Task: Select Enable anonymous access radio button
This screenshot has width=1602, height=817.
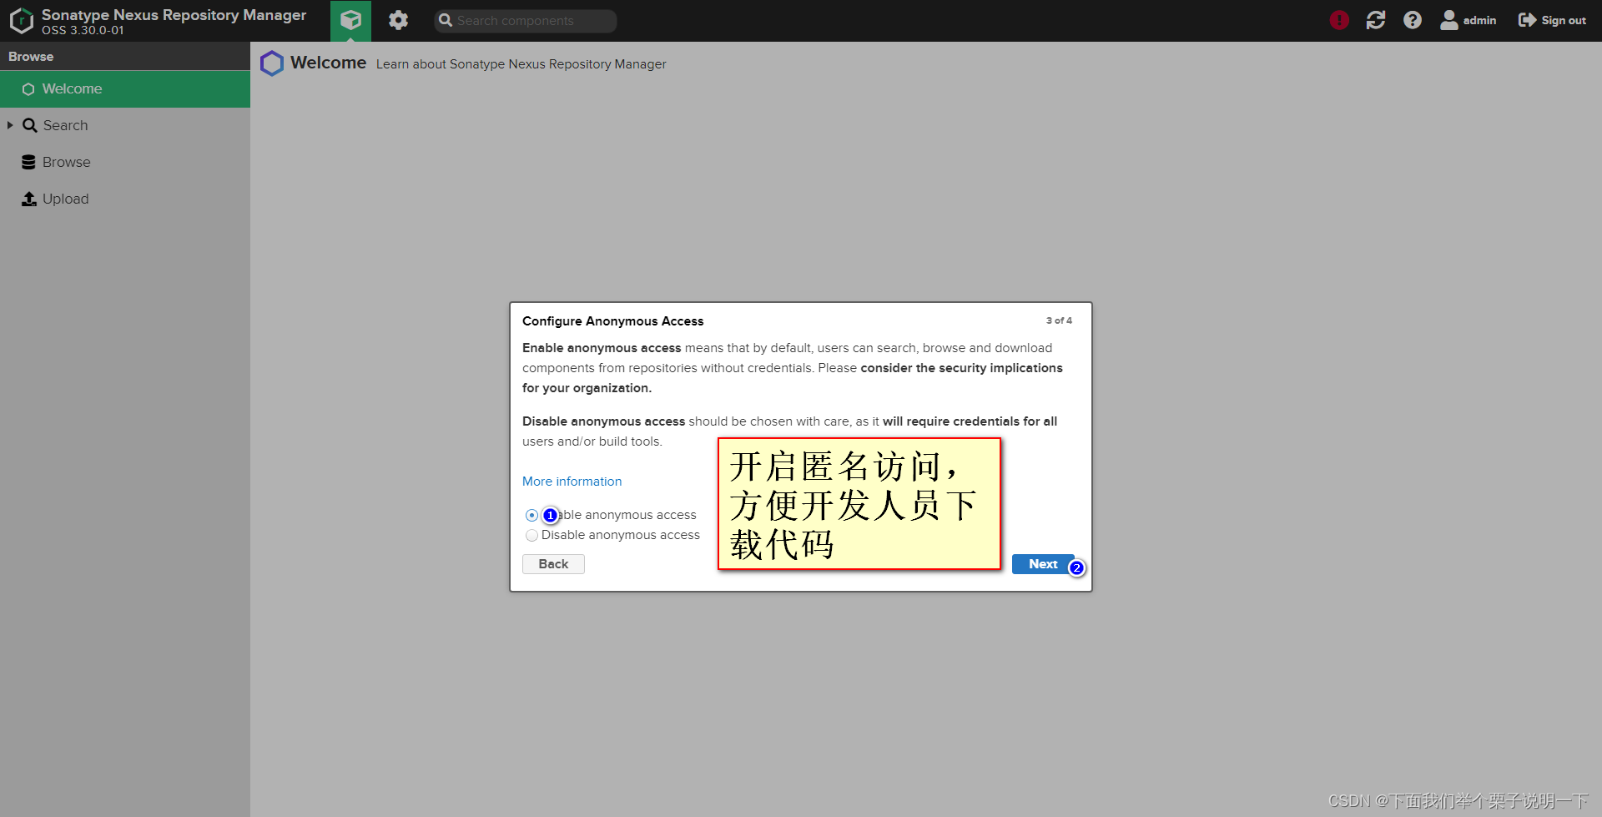Action: pos(531,515)
